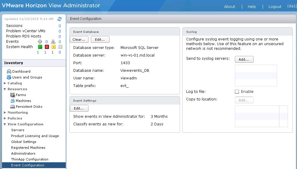This screenshot has height=169, width=297.
Task: Expand the Monitoring tree section
Action: 5,112
